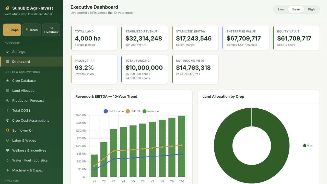This screenshot has width=327, height=184.
Task: Click the Payback 2 yrs text
Action: [x=84, y=74]
